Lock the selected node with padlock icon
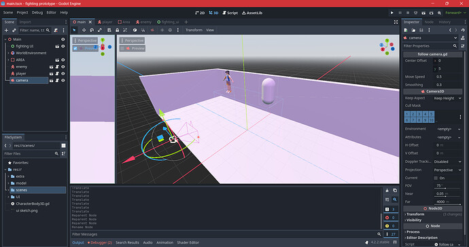 (x=117, y=30)
